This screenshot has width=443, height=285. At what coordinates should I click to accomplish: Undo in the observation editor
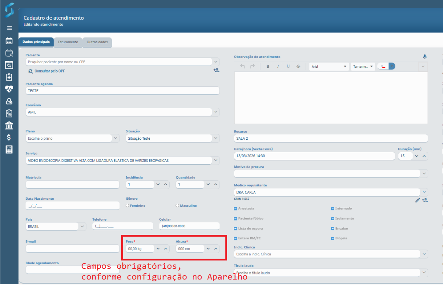click(242, 66)
